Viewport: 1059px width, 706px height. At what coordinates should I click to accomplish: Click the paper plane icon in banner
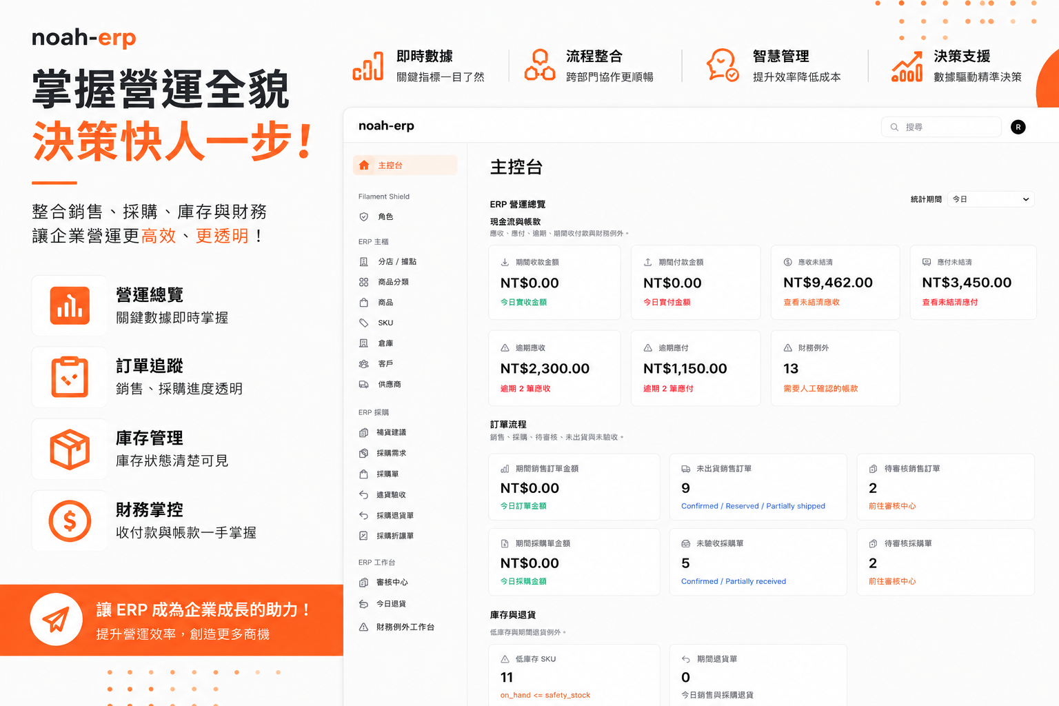(56, 619)
